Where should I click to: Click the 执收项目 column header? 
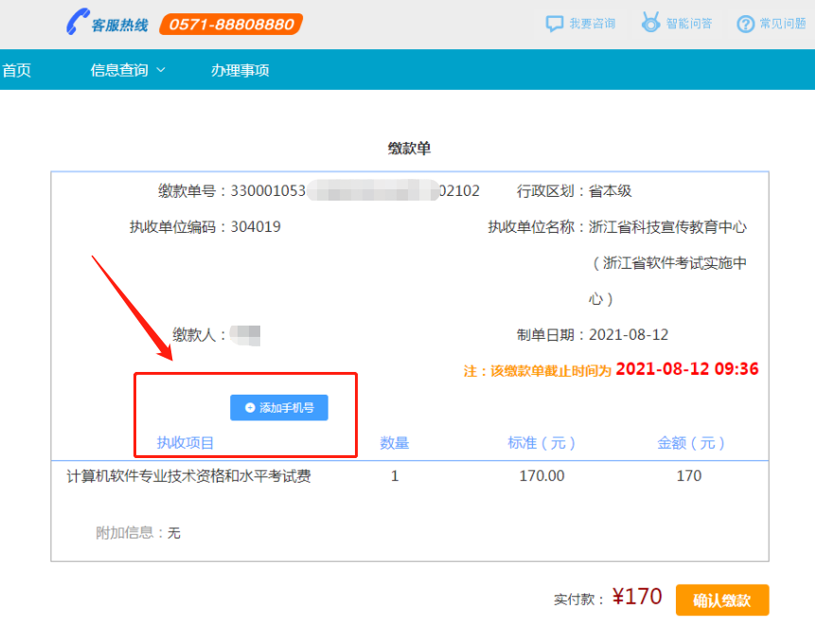click(186, 443)
